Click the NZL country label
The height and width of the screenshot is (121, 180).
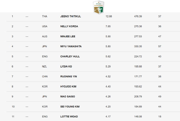coord(45,67)
